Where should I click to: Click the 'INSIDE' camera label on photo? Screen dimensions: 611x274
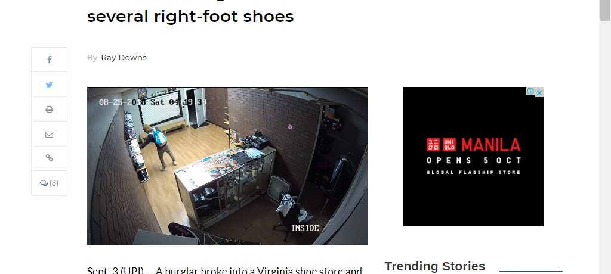coord(305,228)
